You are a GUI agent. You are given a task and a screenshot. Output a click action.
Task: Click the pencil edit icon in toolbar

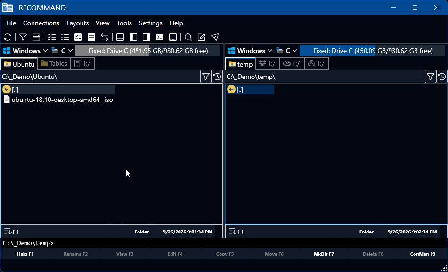click(202, 37)
